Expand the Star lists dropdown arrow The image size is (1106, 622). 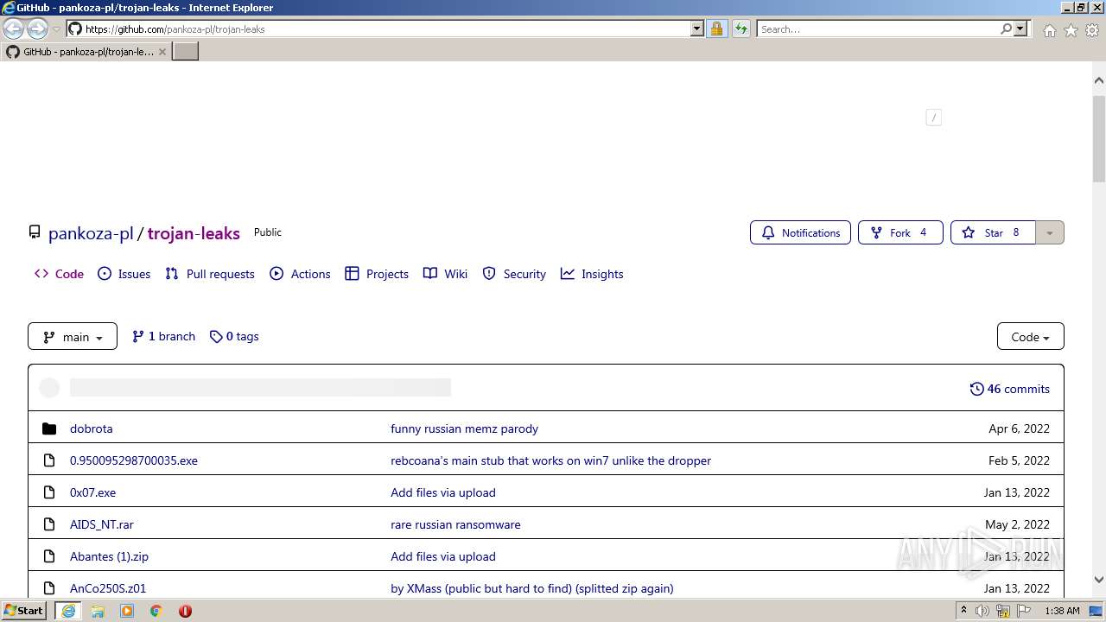coord(1050,232)
